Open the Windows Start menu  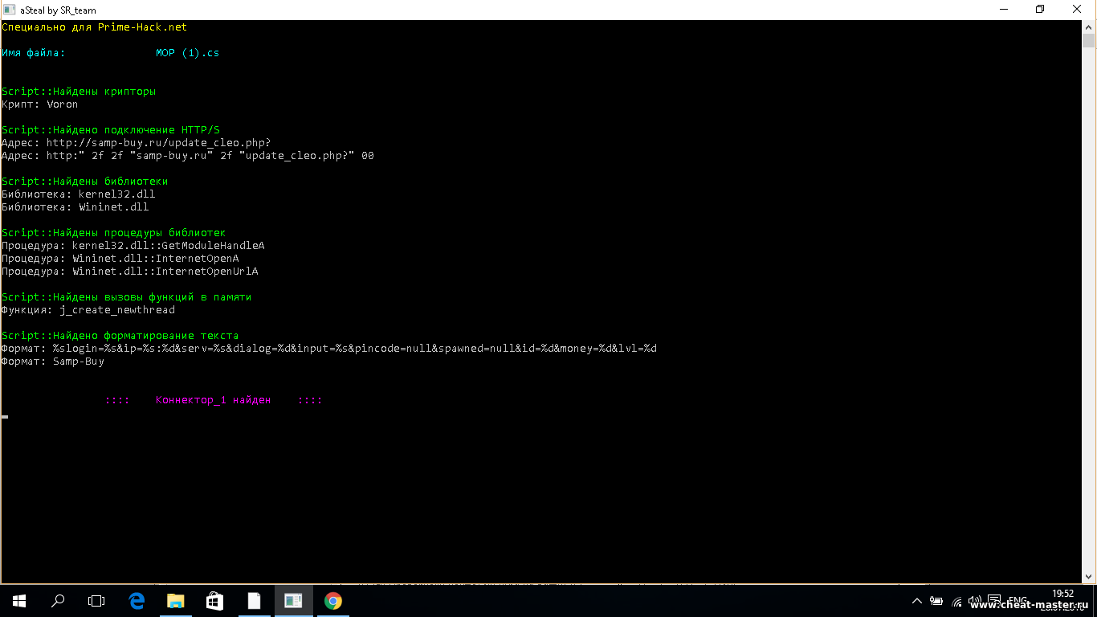tap(19, 600)
